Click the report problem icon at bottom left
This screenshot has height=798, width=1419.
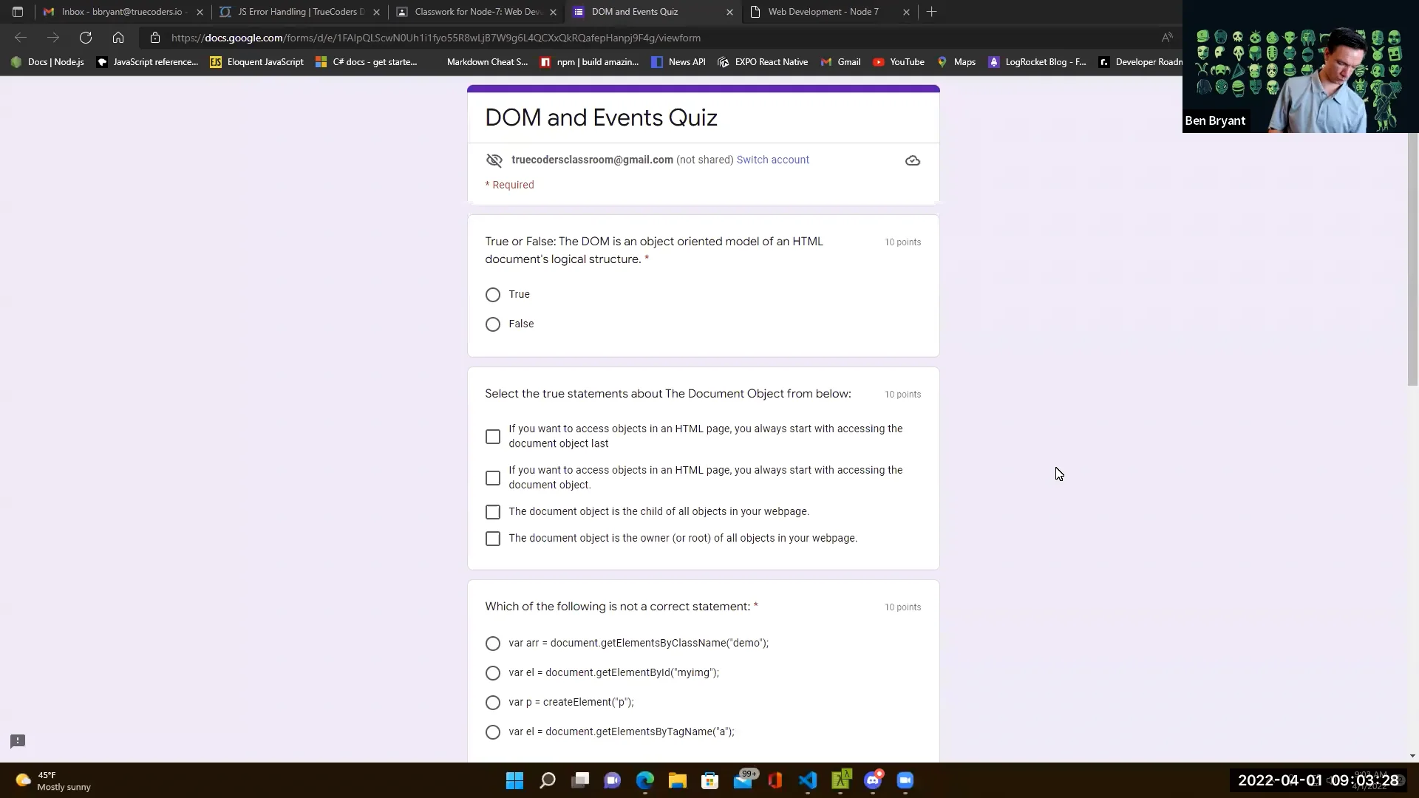click(x=17, y=741)
